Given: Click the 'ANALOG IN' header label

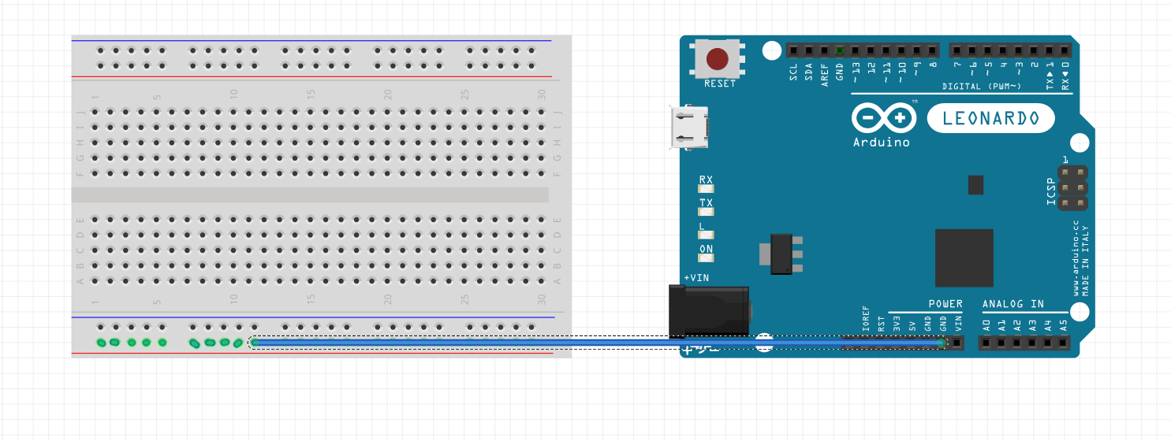Looking at the screenshot, I should [x=1013, y=304].
